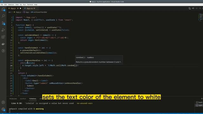Click the plus icon to add a new terminal

202,98
